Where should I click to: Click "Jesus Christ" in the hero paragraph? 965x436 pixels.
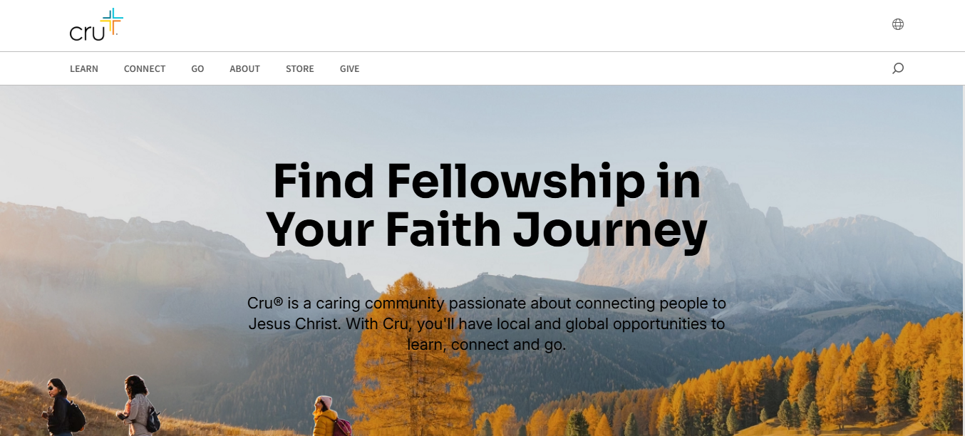tap(295, 324)
